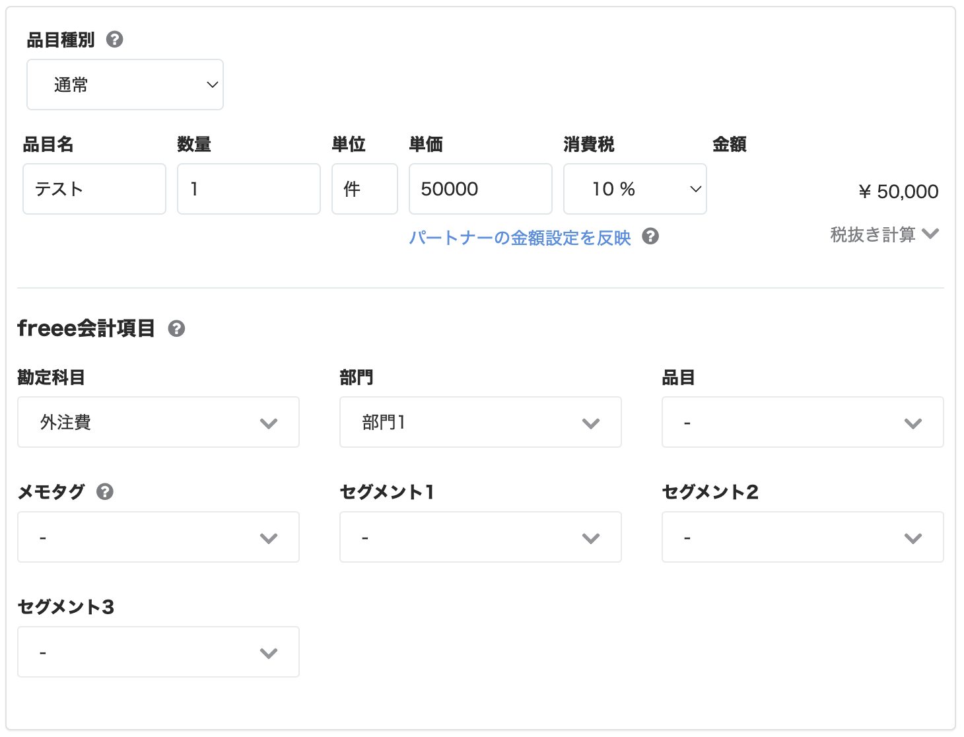Open the セグメント3 dropdown

[158, 652]
